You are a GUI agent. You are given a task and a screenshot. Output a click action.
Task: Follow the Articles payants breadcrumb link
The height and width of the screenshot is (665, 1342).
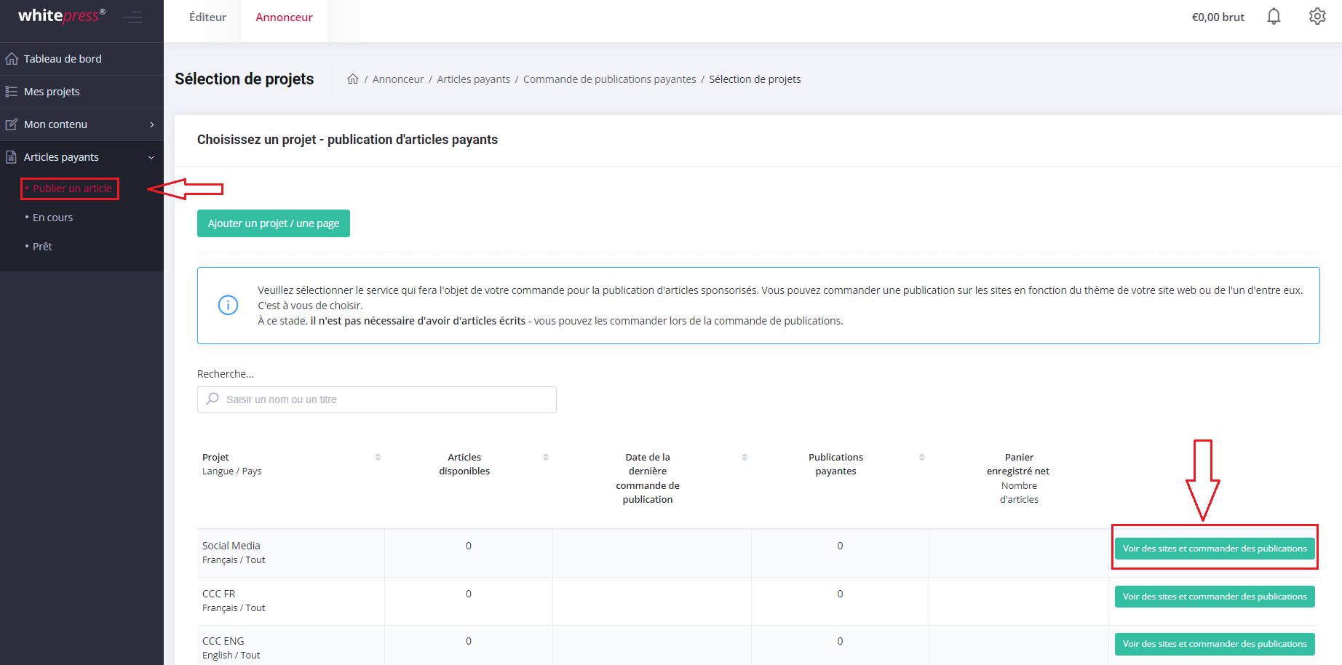(x=473, y=79)
